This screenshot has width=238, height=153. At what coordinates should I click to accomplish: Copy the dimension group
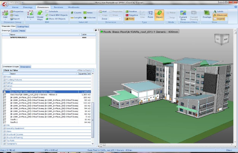click(14, 15)
